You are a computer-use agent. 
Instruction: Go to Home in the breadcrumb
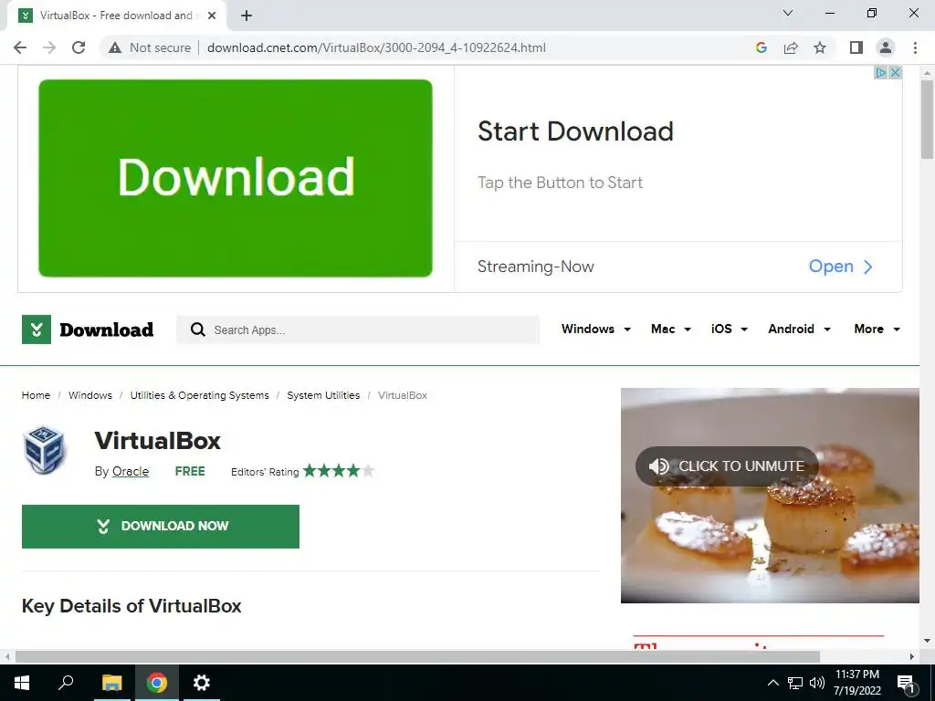pyautogui.click(x=36, y=395)
